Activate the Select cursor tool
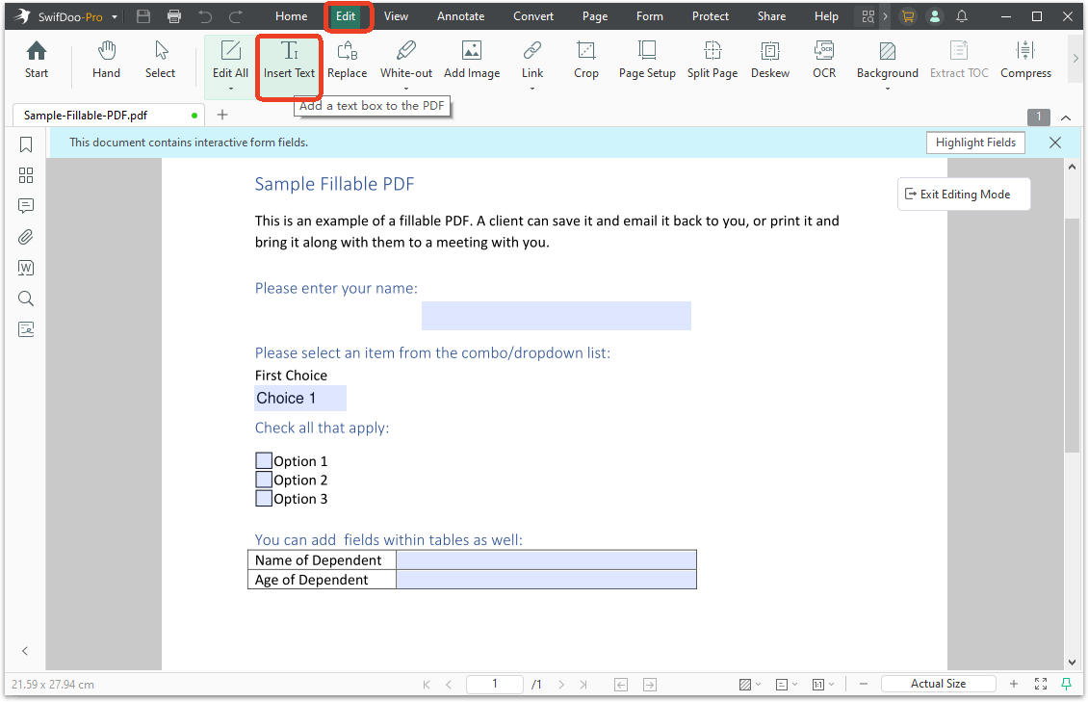Image resolution: width=1088 pixels, height=702 pixels. [x=160, y=60]
